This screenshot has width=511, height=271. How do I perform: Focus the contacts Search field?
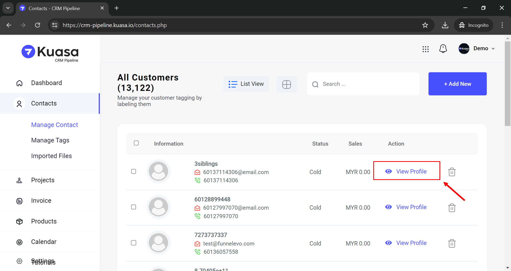(x=368, y=84)
